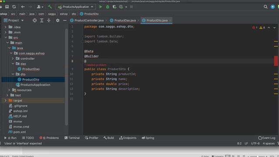279x157 pixels.
Task: Open the Run tool window
Action: [10, 138]
